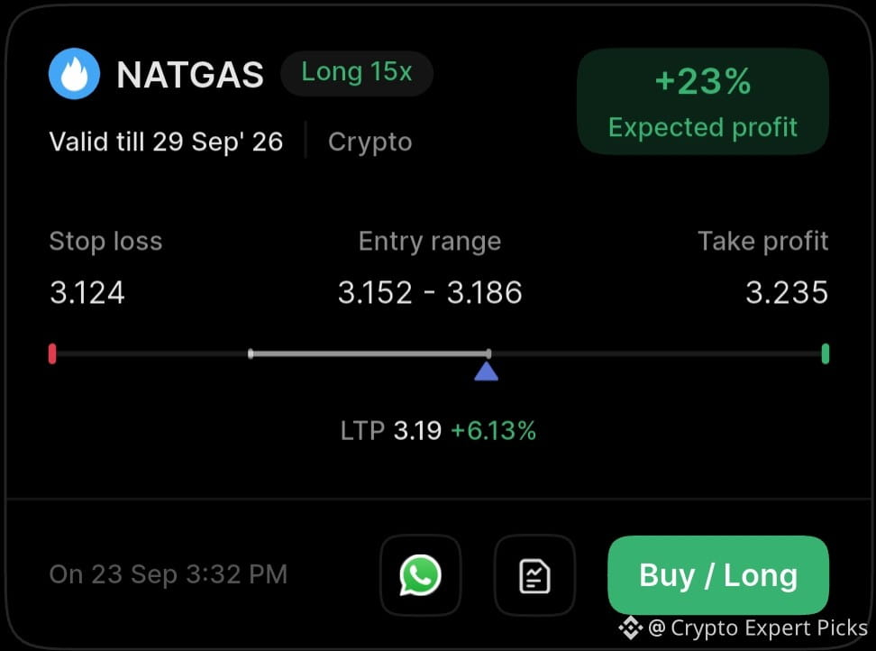Viewport: 876px width, 651px height.
Task: Open the @ Crypto Expert Picks handle
Action: pyautogui.click(x=758, y=628)
